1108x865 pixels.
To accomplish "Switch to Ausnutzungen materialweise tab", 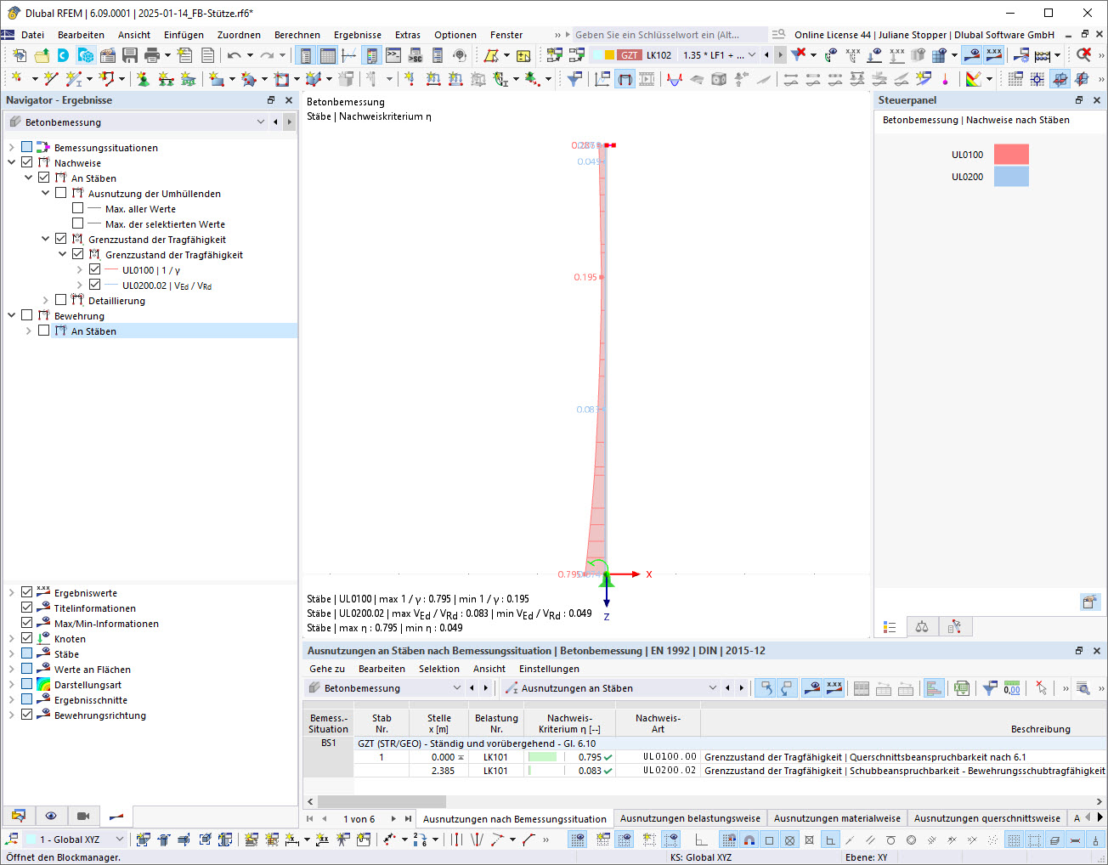I will tap(837, 818).
